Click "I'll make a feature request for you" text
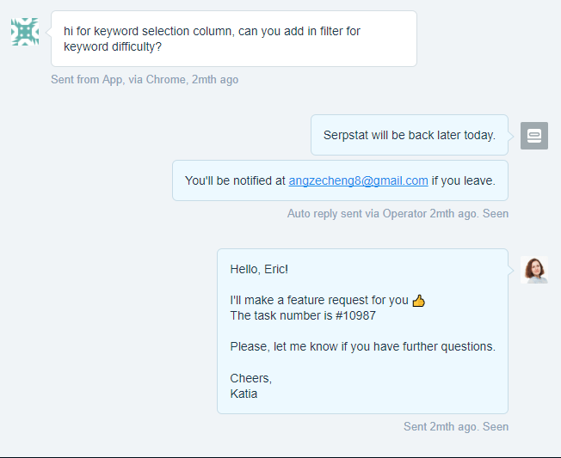The height and width of the screenshot is (458, 561). [x=319, y=300]
